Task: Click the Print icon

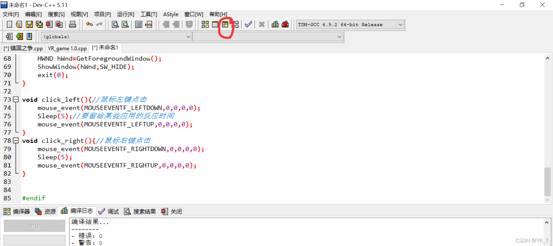Action: (73, 24)
